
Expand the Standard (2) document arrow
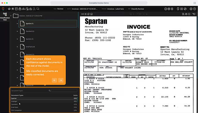pyautogui.click(x=17, y=31)
